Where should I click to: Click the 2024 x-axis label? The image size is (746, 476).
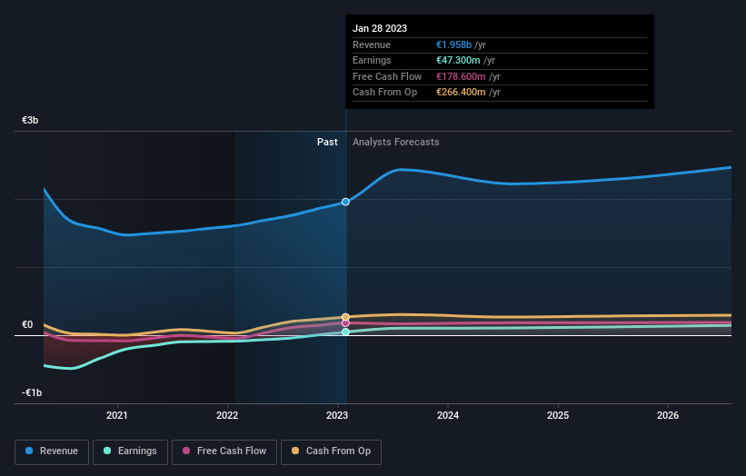click(x=448, y=415)
